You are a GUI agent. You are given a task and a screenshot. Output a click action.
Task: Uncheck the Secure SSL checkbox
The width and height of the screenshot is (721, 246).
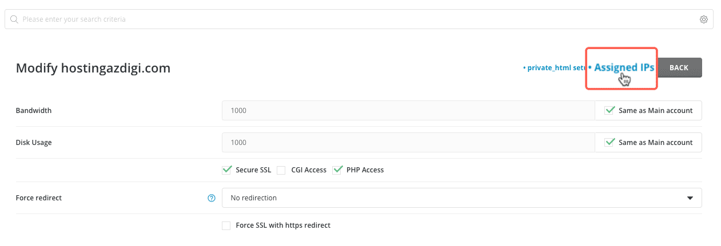coord(226,170)
